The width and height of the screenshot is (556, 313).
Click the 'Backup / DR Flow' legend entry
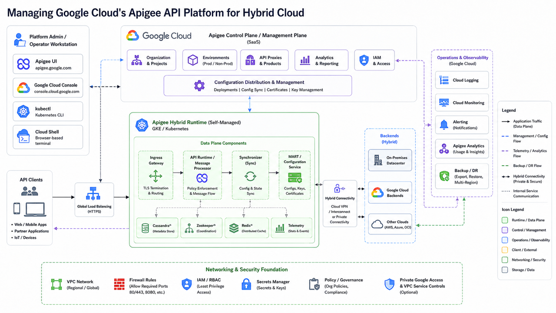coord(522,166)
